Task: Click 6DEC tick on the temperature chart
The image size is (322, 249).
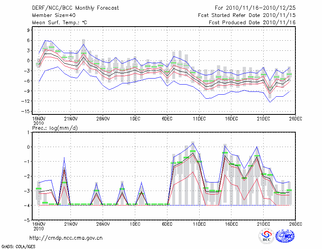Action: 167,119
